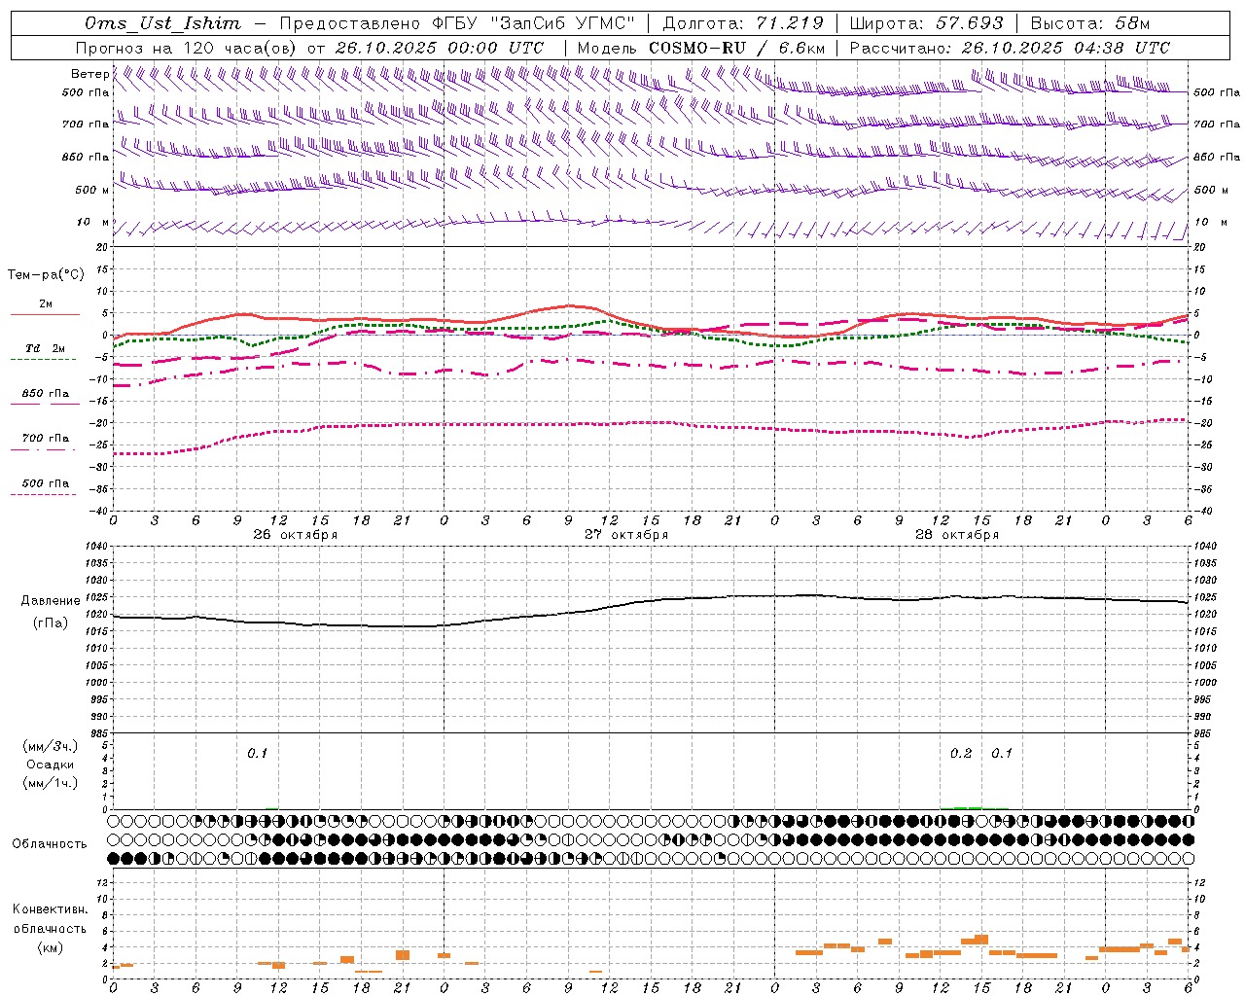Click the 26 октября date label

tap(295, 535)
